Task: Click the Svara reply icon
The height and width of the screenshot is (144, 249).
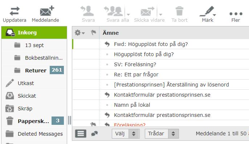Action: pyautogui.click(x=87, y=11)
